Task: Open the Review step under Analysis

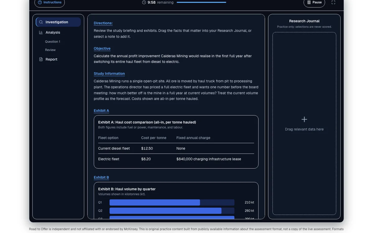Action: [50, 50]
